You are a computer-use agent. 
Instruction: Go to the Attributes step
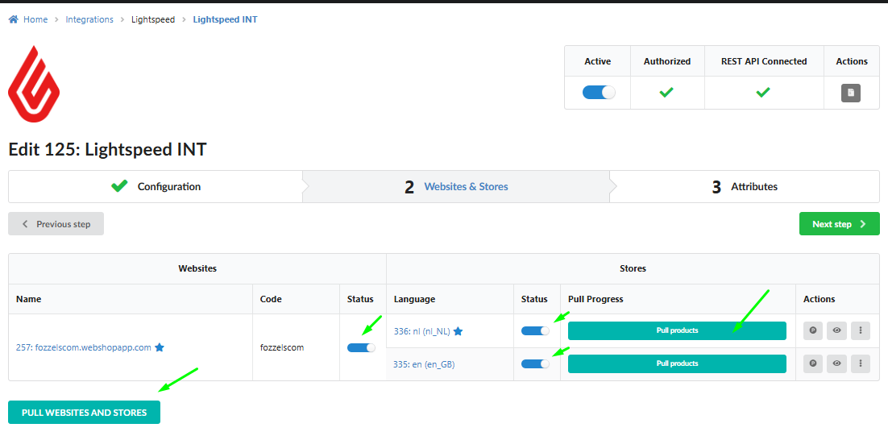744,186
